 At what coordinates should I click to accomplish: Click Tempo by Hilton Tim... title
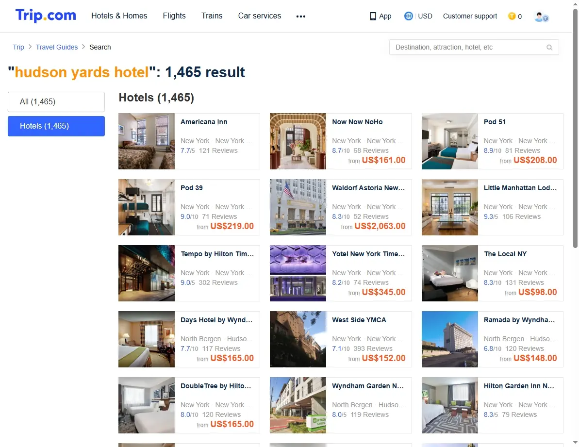217,254
